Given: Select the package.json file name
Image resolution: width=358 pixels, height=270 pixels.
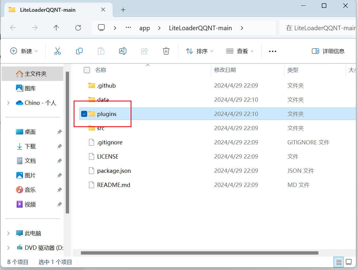Looking at the screenshot, I should tap(114, 171).
